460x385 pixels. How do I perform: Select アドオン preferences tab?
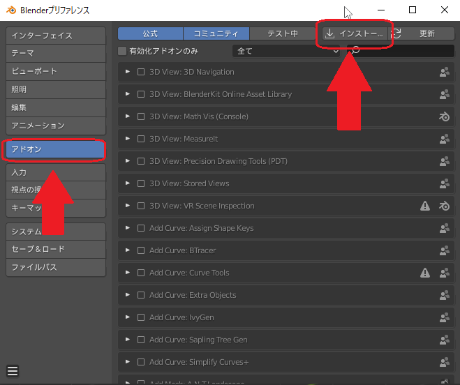[x=55, y=149]
